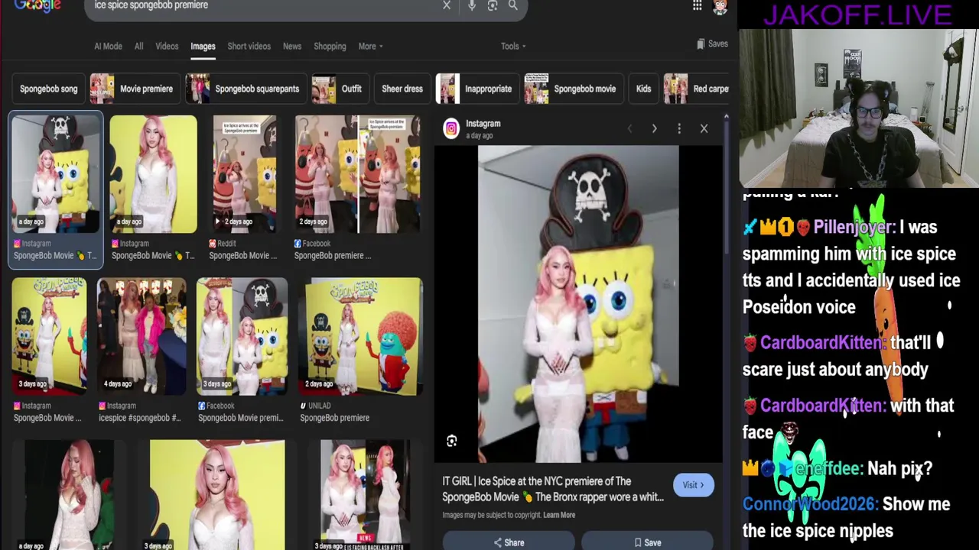This screenshot has height=550, width=979.
Task: Open the Facebook SpongeBob Movie premi... thumbnail
Action: pyautogui.click(x=242, y=336)
